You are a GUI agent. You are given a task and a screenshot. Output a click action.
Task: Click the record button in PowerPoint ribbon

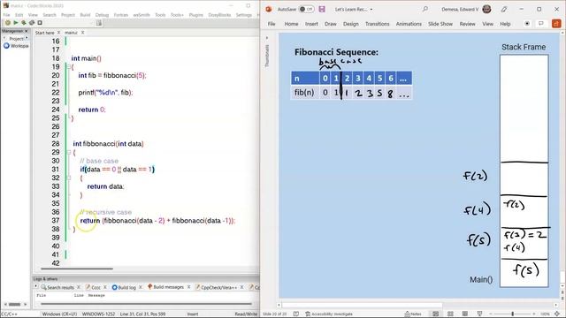click(527, 24)
